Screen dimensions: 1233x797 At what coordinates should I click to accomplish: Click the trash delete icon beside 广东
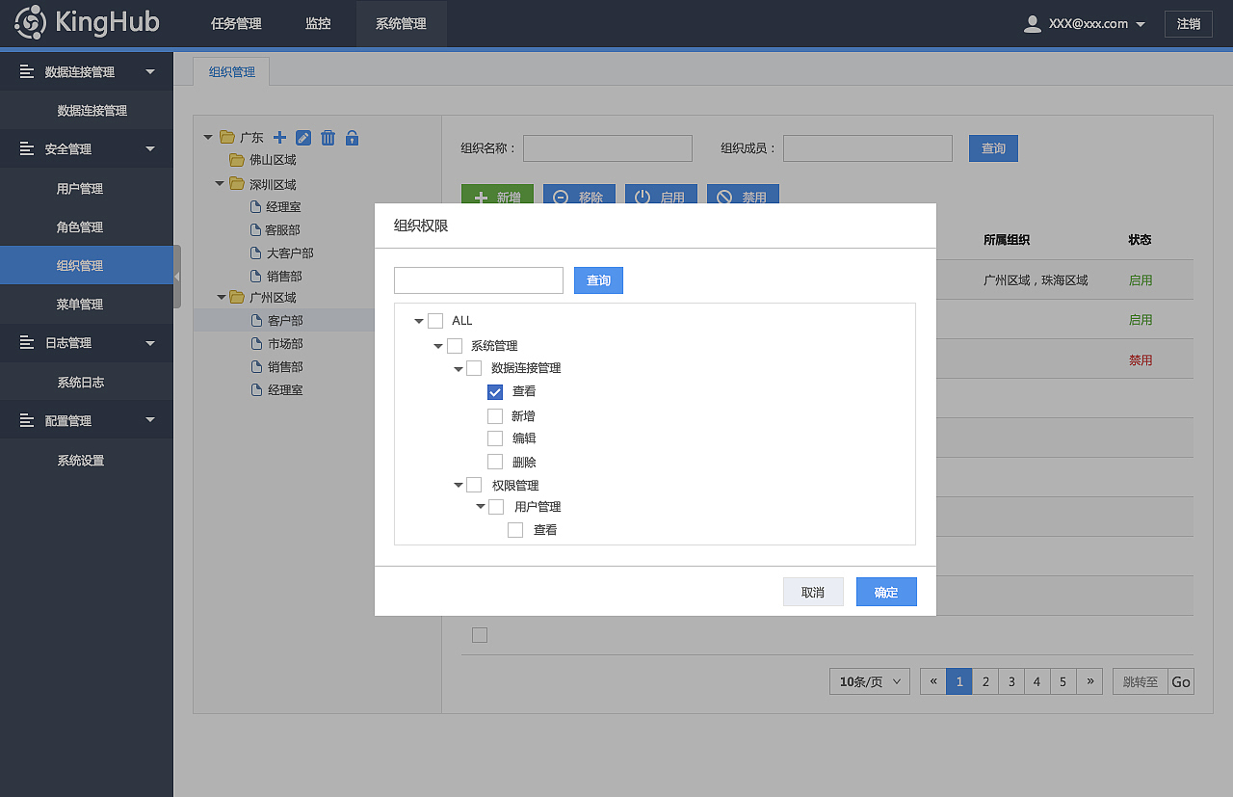pyautogui.click(x=328, y=138)
